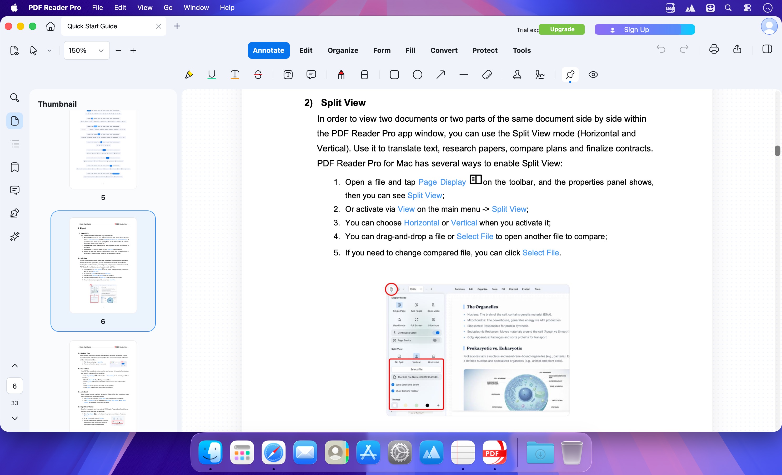Select the Strikethrough annotation tool
Viewport: 782px width, 475px height.
[258, 75]
